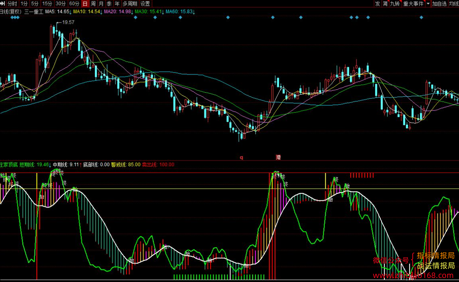459x282 pixels.
Task: Click the stock name 三一重工
Action: [34, 12]
